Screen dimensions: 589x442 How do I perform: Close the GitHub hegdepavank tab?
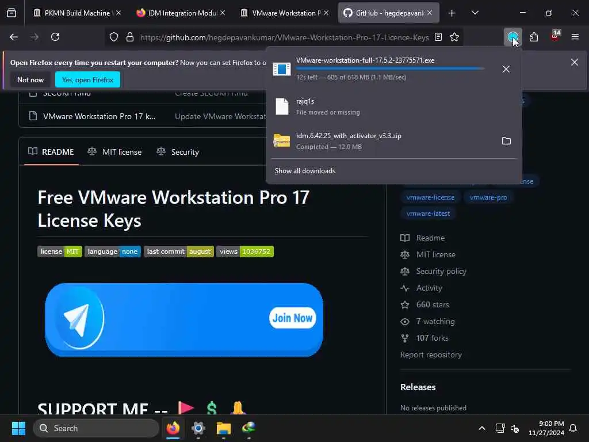point(430,13)
